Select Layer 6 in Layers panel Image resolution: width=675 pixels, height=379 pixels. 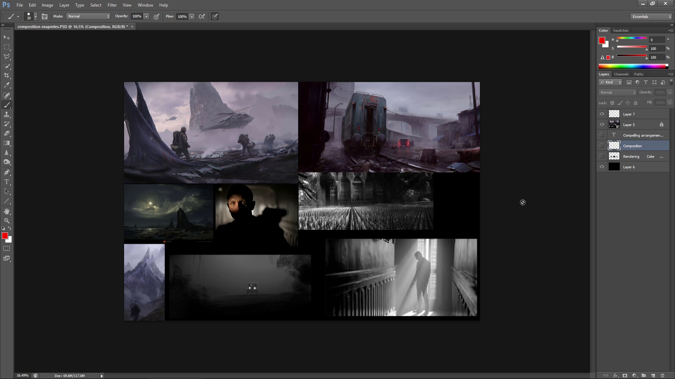[x=633, y=167]
